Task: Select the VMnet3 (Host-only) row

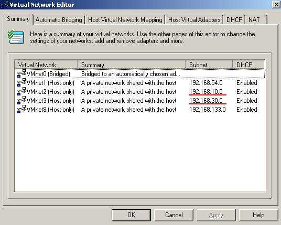Action: click(140, 101)
